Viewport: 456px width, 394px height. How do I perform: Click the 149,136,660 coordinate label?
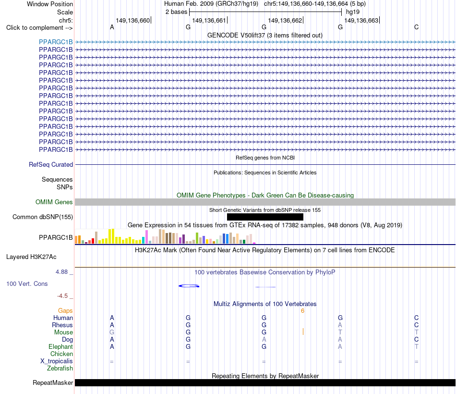click(132, 20)
